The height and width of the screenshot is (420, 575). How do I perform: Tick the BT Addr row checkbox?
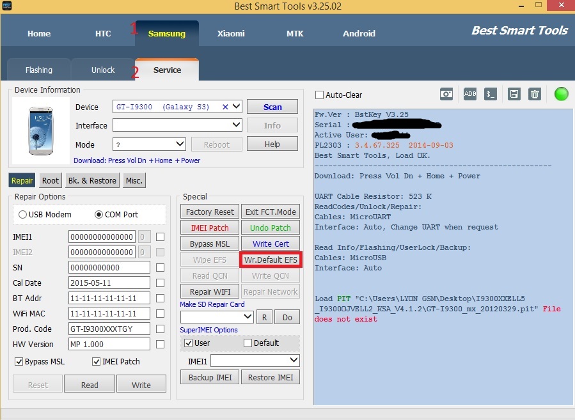pos(160,299)
